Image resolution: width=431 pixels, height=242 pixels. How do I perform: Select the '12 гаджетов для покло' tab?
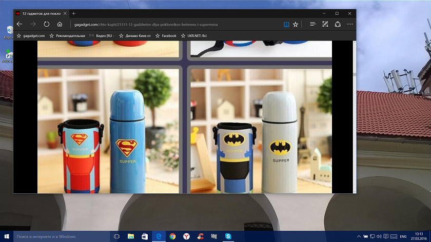pyautogui.click(x=41, y=13)
